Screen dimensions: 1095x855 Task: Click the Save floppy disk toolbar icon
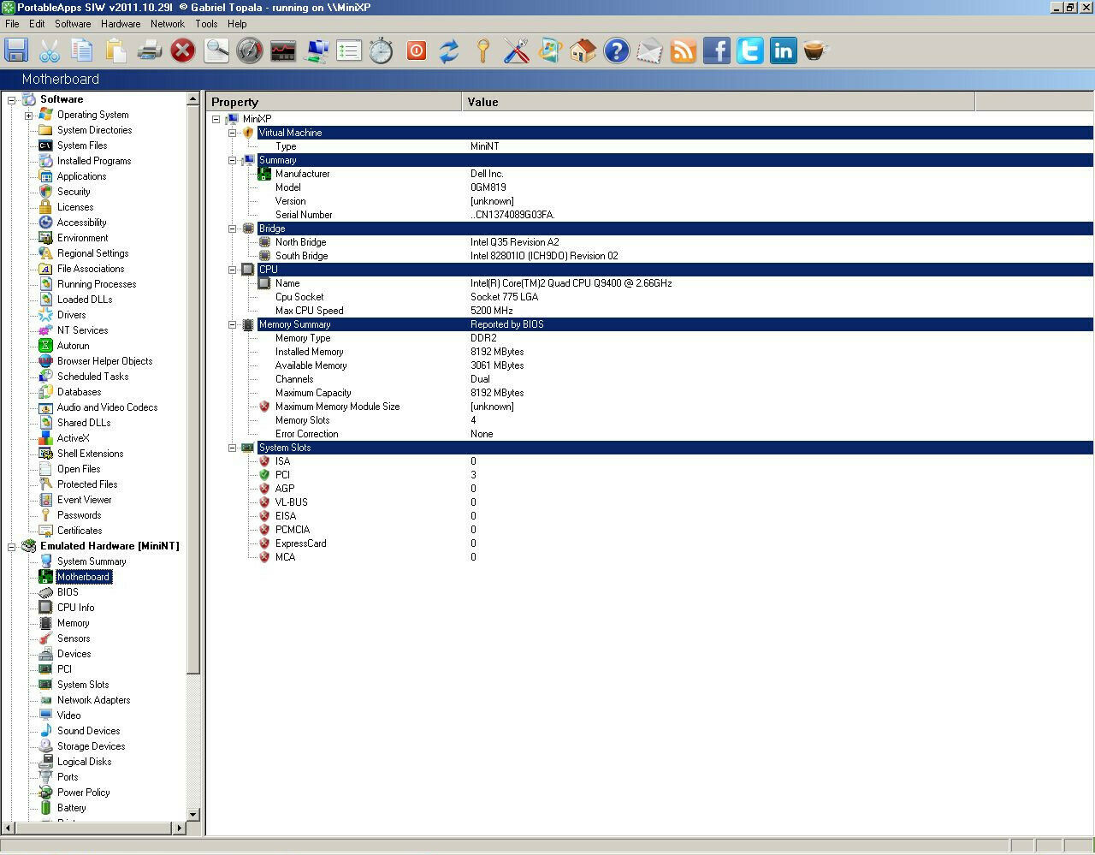[16, 50]
